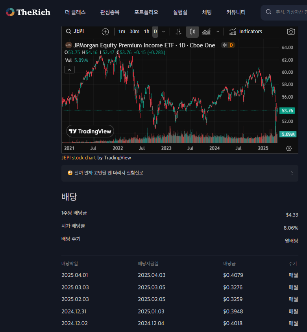Screen dimensions: 307x332
Task: Click the orange D delayed-data badge
Action: pyautogui.click(x=231, y=45)
